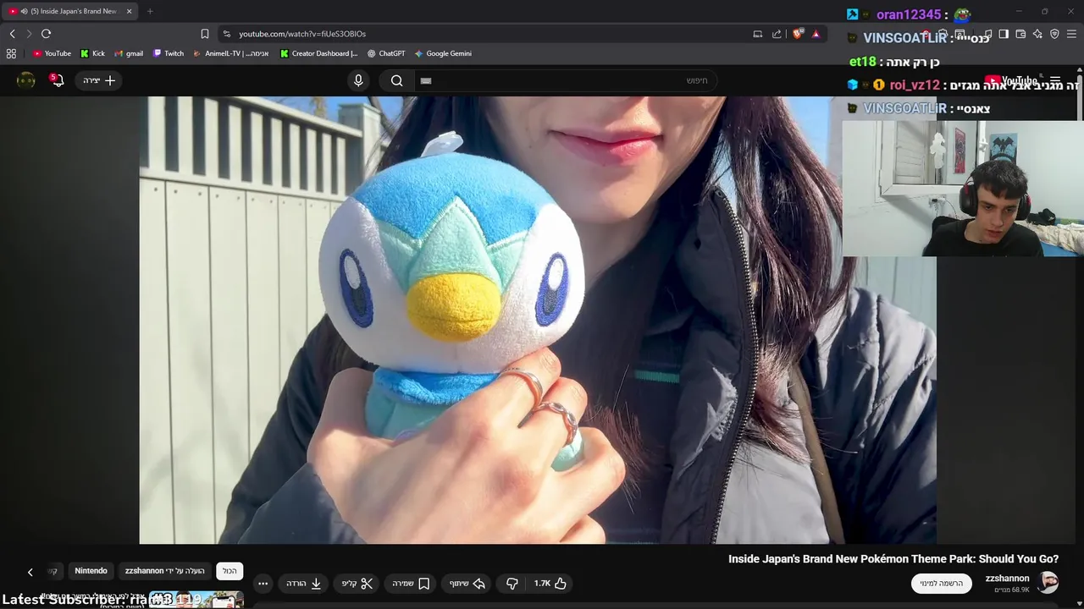The image size is (1084, 609).
Task: Open the apps grid in bookmarks bar
Action: click(x=11, y=53)
